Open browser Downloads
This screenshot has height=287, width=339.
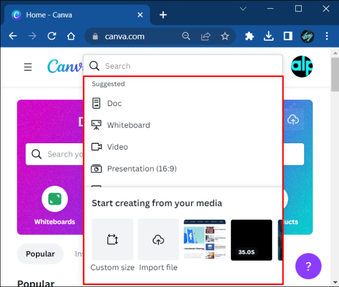pos(269,36)
